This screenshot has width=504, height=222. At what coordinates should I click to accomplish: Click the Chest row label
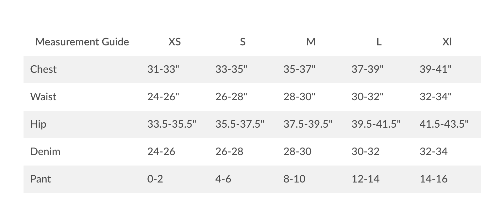[43, 69]
